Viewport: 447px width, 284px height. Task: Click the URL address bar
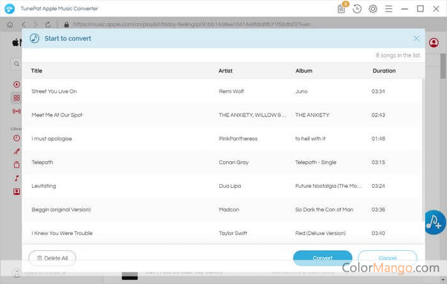(x=192, y=24)
